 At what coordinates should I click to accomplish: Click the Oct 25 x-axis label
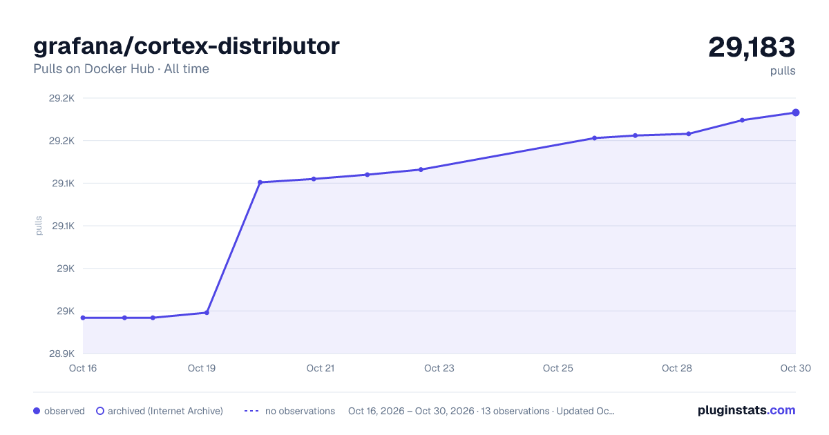click(558, 368)
